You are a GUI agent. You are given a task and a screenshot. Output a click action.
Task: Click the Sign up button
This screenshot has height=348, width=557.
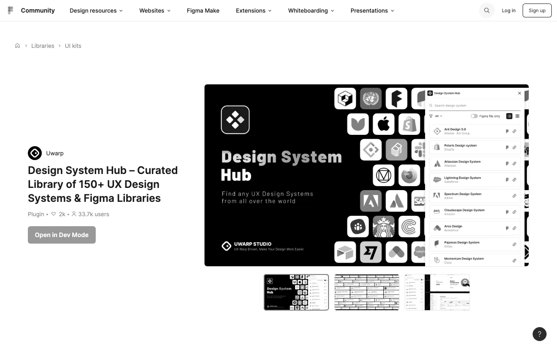pos(537,10)
